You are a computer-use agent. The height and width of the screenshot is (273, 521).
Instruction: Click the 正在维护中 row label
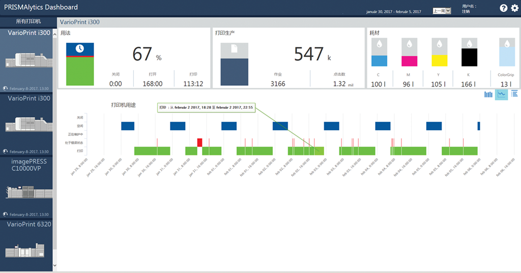point(75,134)
